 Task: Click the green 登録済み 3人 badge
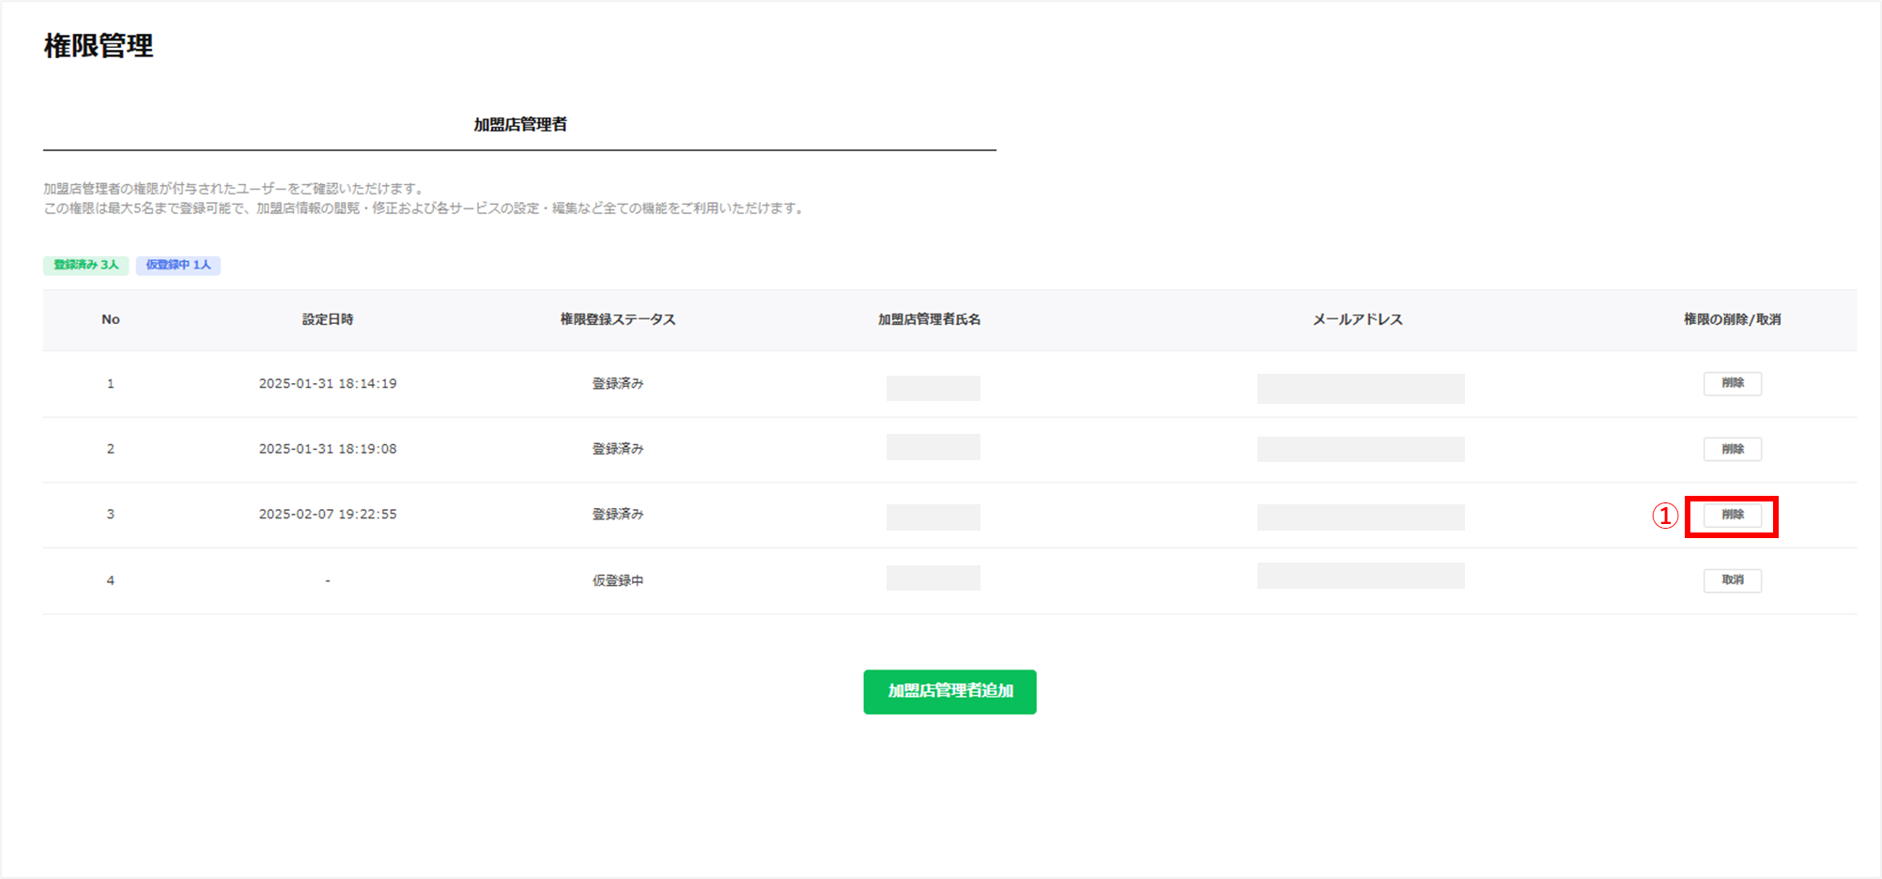pos(85,265)
